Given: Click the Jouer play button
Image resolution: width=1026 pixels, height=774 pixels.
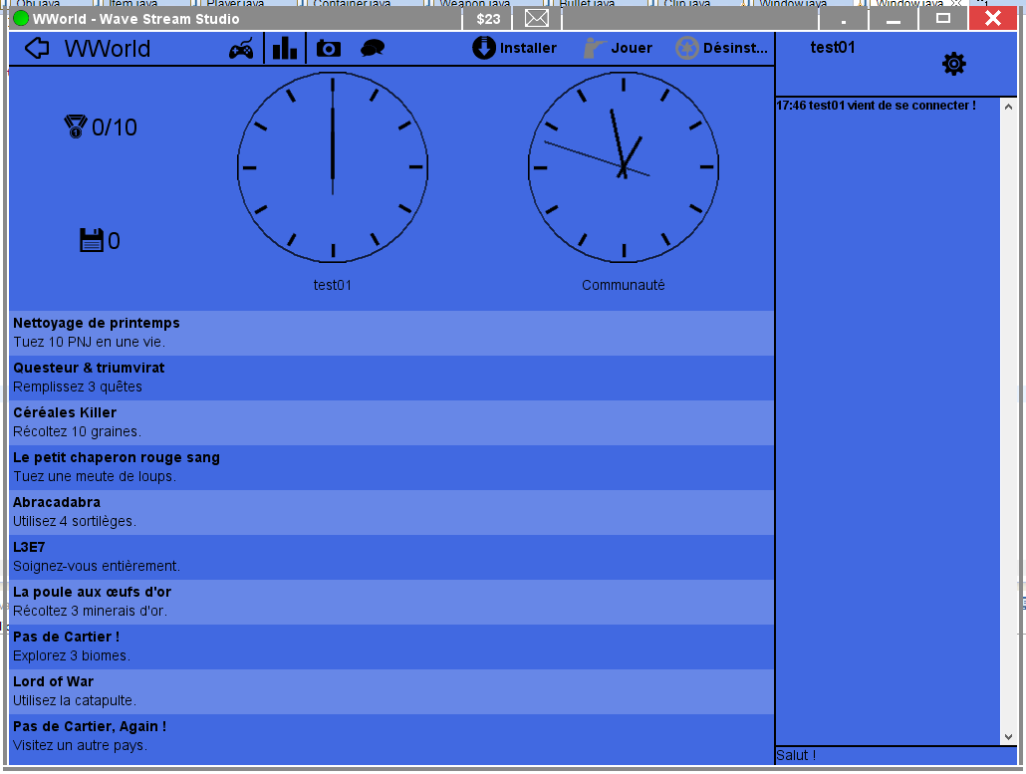Looking at the screenshot, I should coord(618,48).
